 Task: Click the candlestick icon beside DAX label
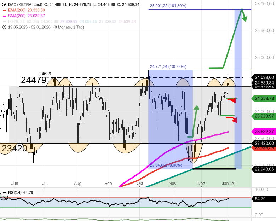[x=5, y=5]
